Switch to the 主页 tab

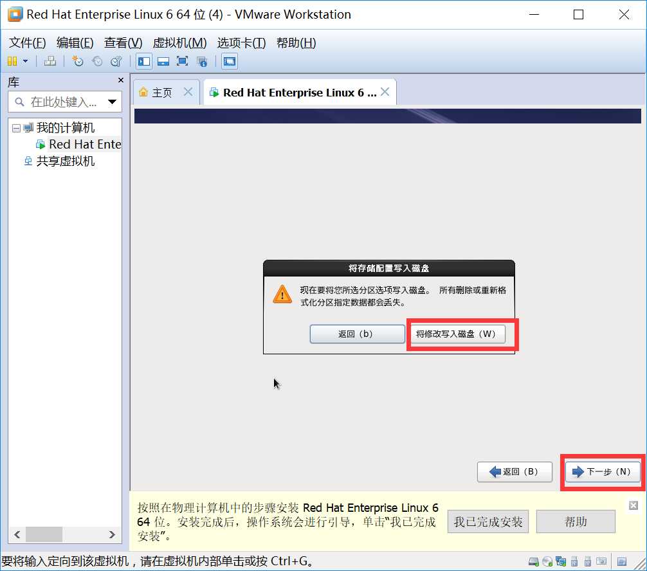(x=162, y=93)
